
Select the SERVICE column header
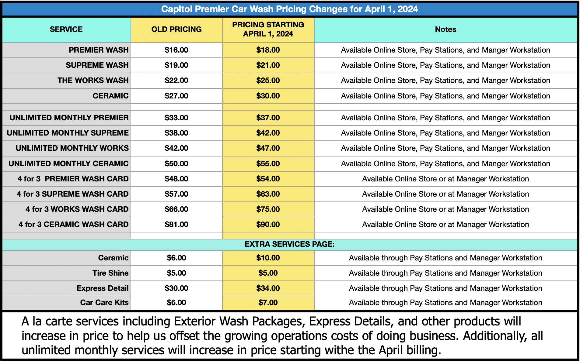(66, 29)
